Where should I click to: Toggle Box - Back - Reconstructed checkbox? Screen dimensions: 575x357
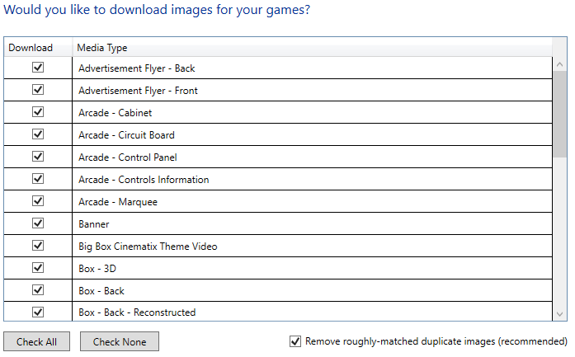[x=38, y=312]
